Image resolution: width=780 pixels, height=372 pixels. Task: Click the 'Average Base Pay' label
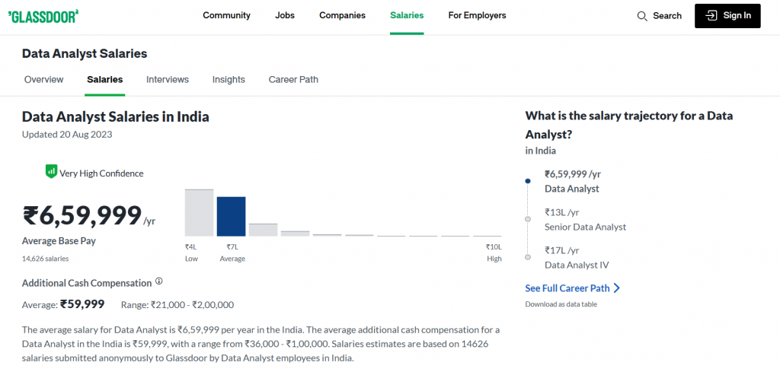click(x=59, y=241)
